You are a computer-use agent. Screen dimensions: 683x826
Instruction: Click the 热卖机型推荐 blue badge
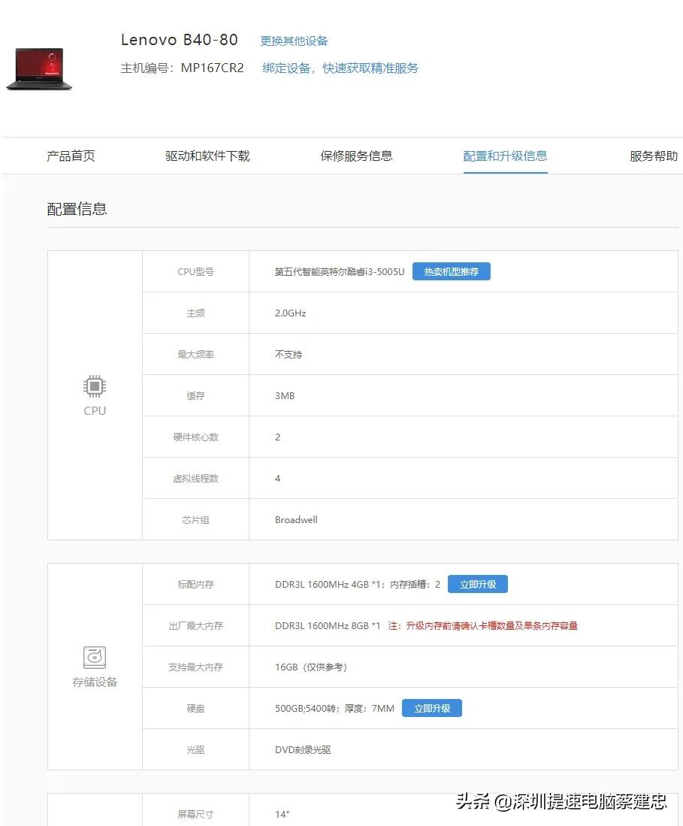click(451, 271)
